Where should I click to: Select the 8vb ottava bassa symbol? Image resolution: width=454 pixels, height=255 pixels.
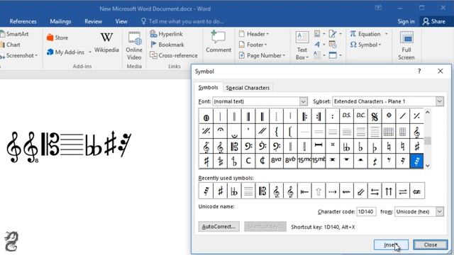click(290, 161)
